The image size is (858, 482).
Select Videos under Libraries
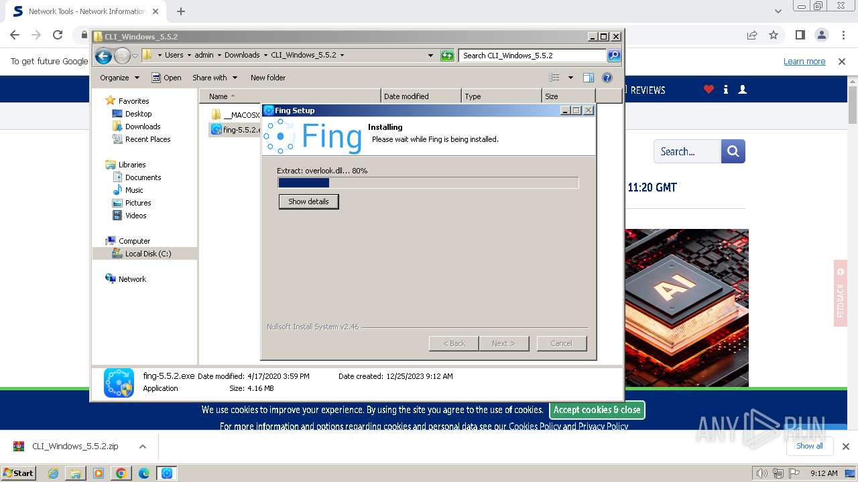135,216
